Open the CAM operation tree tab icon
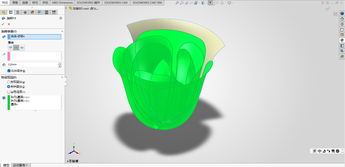 (x=46, y=12)
